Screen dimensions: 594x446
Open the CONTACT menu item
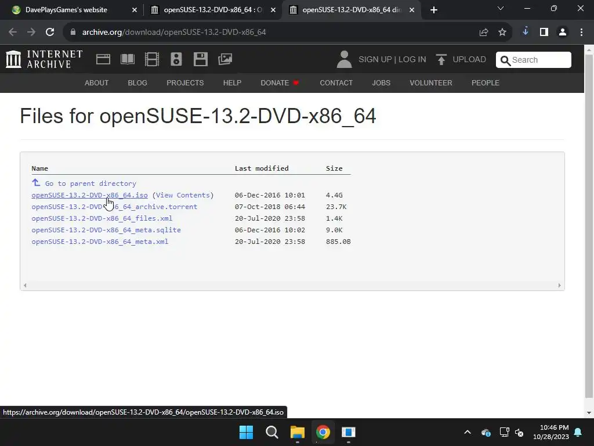coord(336,82)
